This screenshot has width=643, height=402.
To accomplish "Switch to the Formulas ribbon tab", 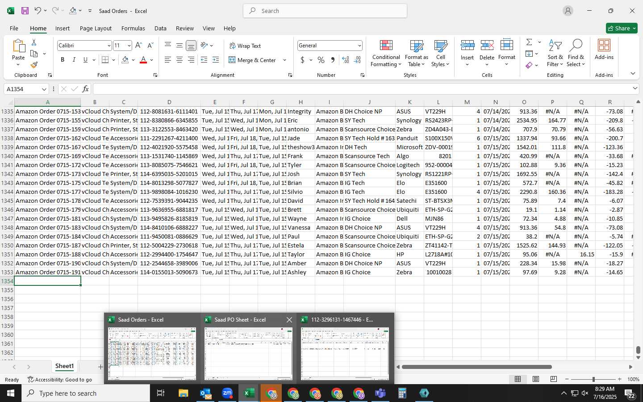I will (x=133, y=28).
